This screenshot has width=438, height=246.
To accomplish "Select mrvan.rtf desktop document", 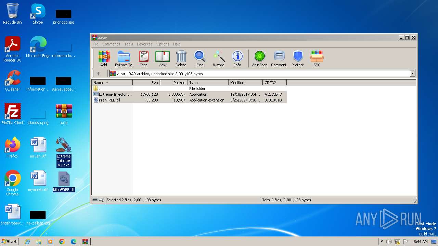I will pyautogui.click(x=38, y=148).
